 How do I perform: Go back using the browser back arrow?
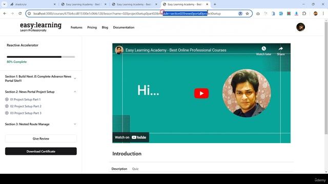coord(5,14)
